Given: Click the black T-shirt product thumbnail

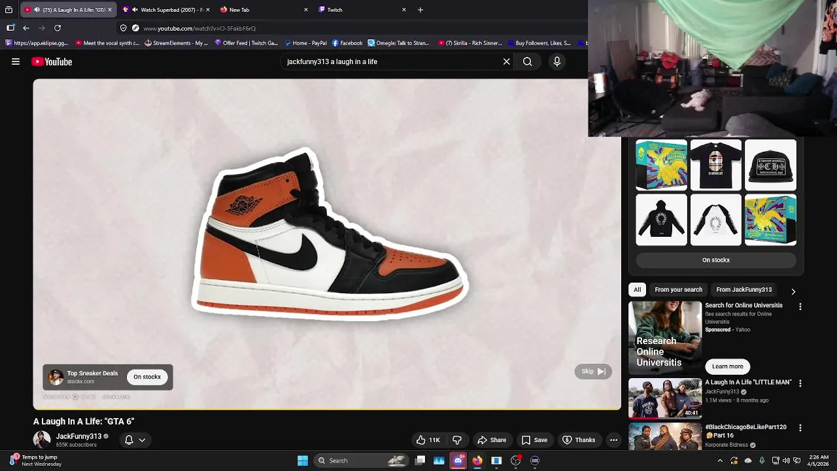Looking at the screenshot, I should [x=716, y=165].
